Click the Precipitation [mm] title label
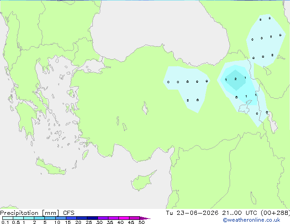Image resolution: width=290 pixels, height=224 pixels. point(30,213)
